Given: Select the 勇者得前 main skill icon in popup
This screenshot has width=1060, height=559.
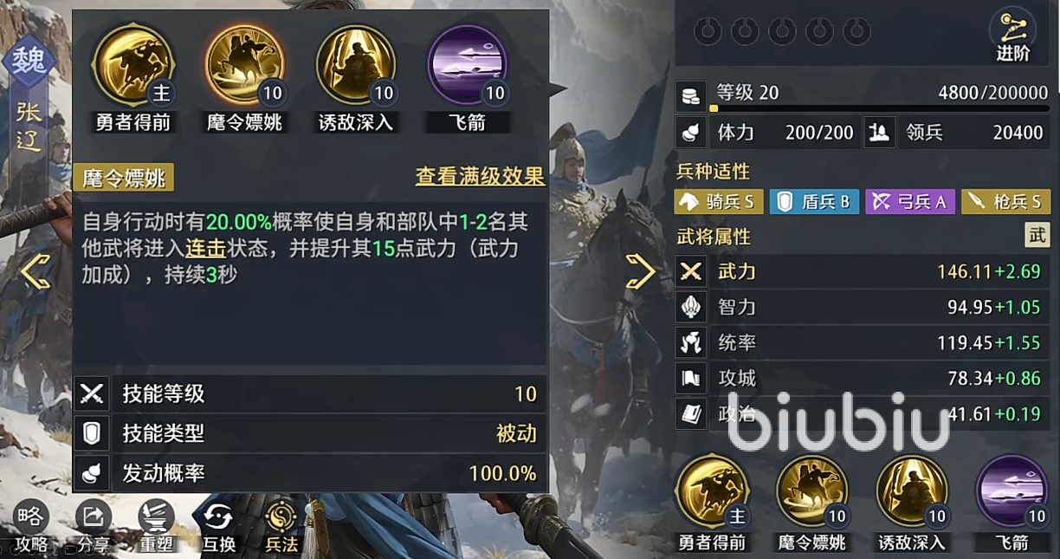Looking at the screenshot, I should pyautogui.click(x=133, y=65).
